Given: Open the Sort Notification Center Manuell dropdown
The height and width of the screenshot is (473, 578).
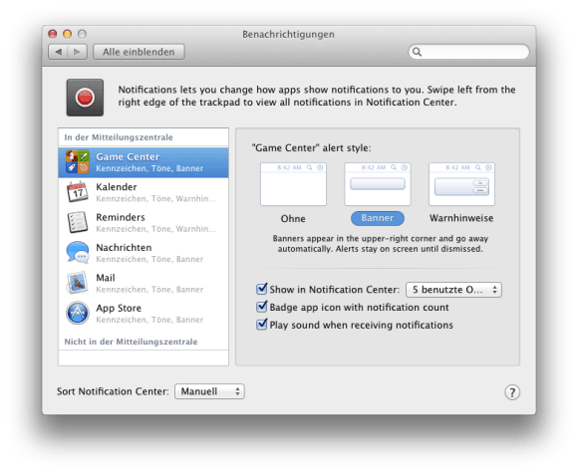Looking at the screenshot, I should point(209,391).
